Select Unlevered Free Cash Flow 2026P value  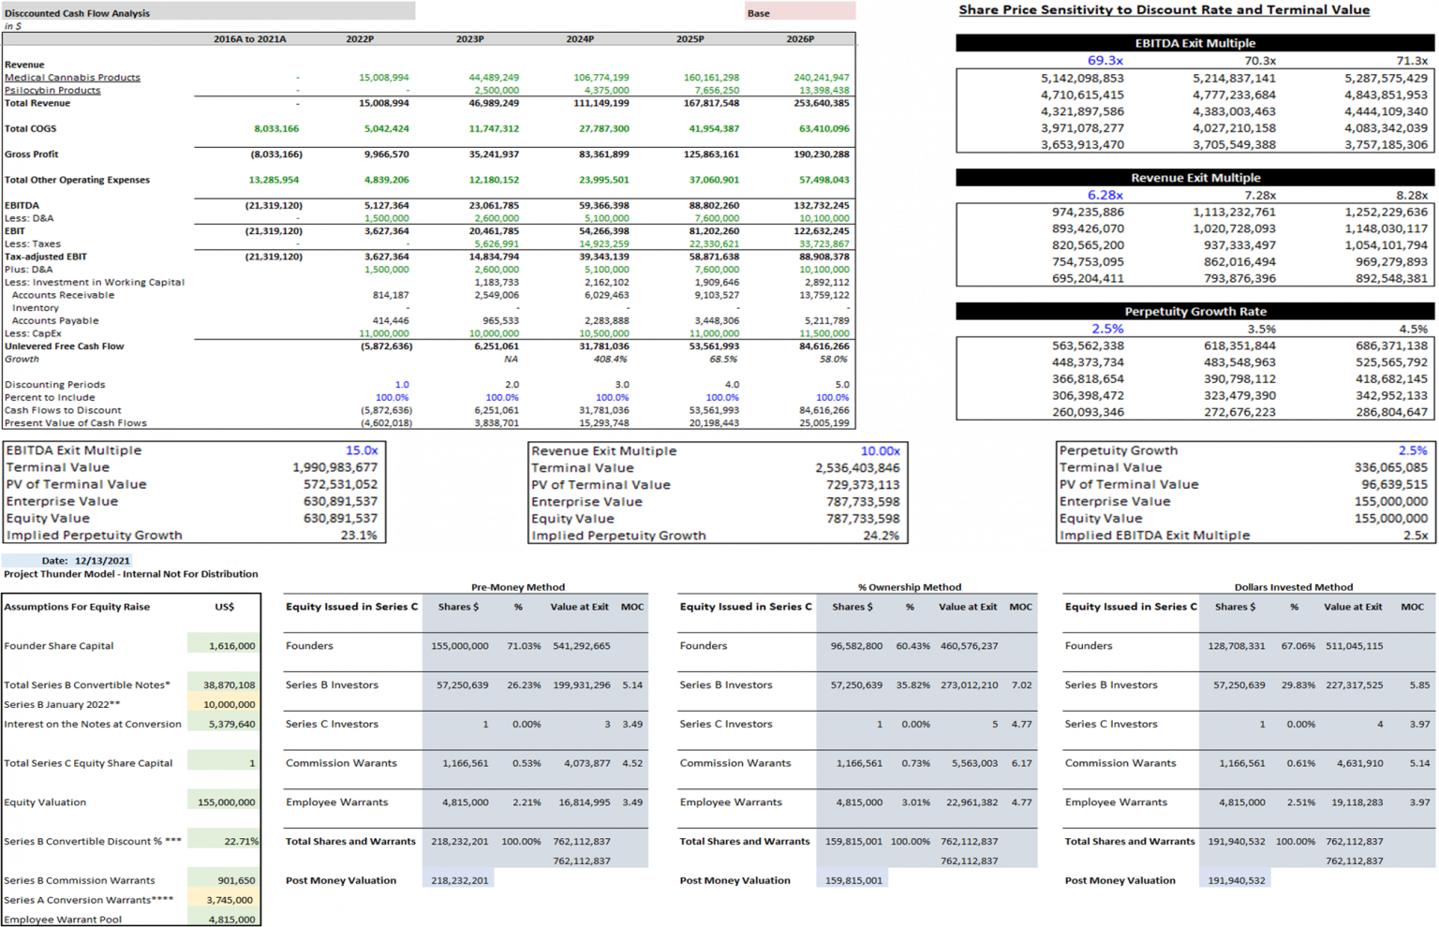point(824,346)
